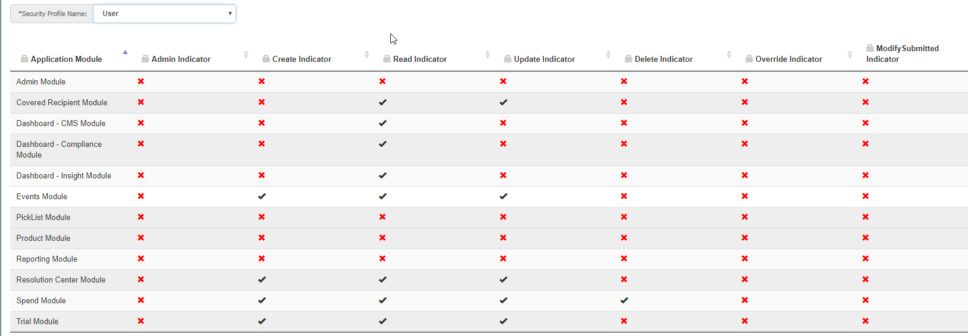Toggle Admin Module read indicator red X
The height and width of the screenshot is (336, 968).
[383, 81]
